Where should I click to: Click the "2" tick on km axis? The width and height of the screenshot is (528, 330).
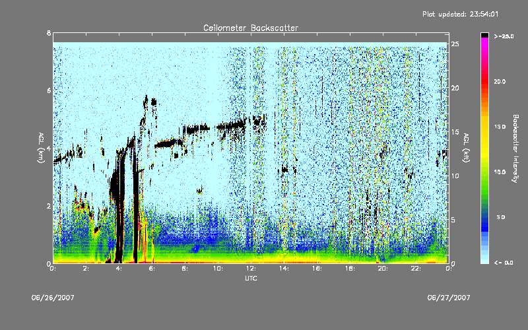coord(49,206)
